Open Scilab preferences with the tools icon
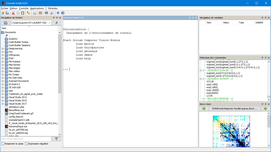 52,13
